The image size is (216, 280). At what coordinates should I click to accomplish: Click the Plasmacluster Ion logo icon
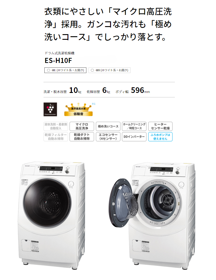click(50, 109)
